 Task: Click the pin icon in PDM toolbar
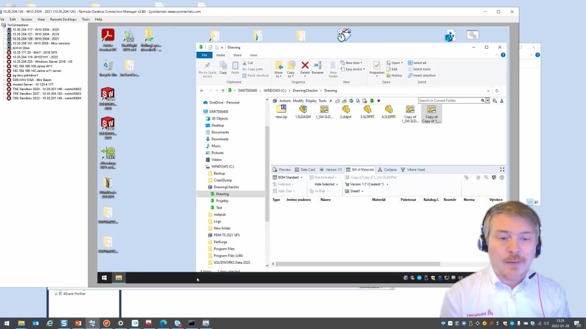click(330, 101)
